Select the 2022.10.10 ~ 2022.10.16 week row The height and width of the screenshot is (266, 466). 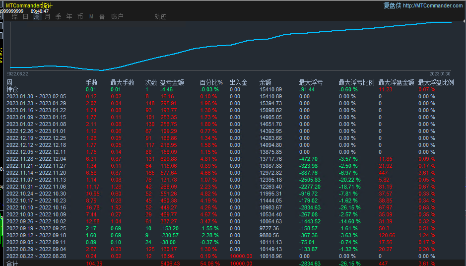click(36, 207)
